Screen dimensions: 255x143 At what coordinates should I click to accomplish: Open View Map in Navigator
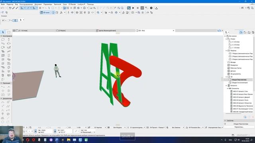click(x=245, y=33)
